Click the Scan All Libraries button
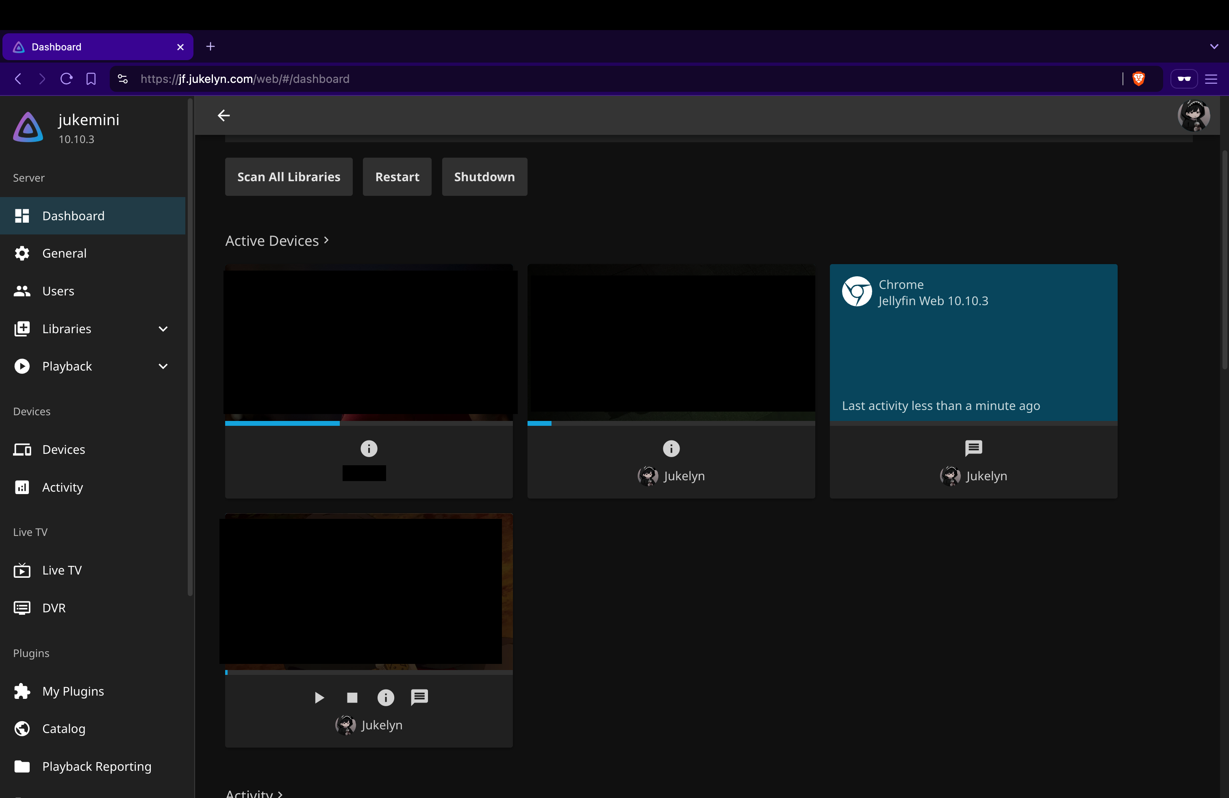Screen dimensions: 1229x798 tap(289, 177)
